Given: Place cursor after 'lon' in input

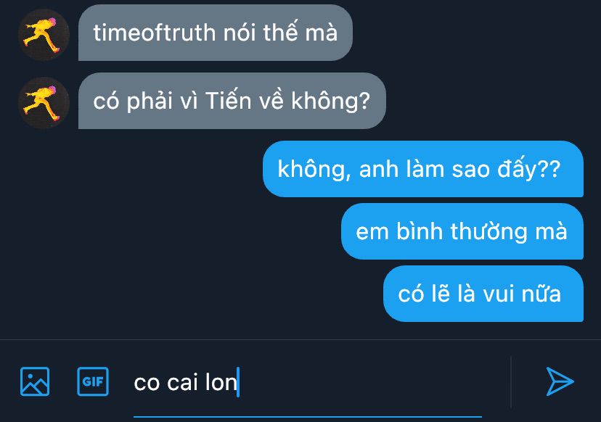Looking at the screenshot, I should coord(238,382).
